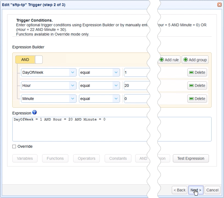Viewport: 224px width, 198px height.
Task: Proceed to step 3 with Next
Action: (x=196, y=190)
